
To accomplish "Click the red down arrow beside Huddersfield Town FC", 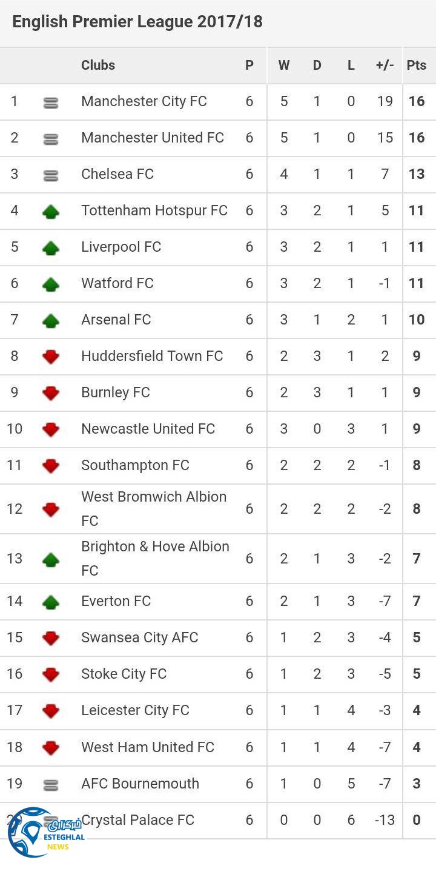I will [x=51, y=357].
